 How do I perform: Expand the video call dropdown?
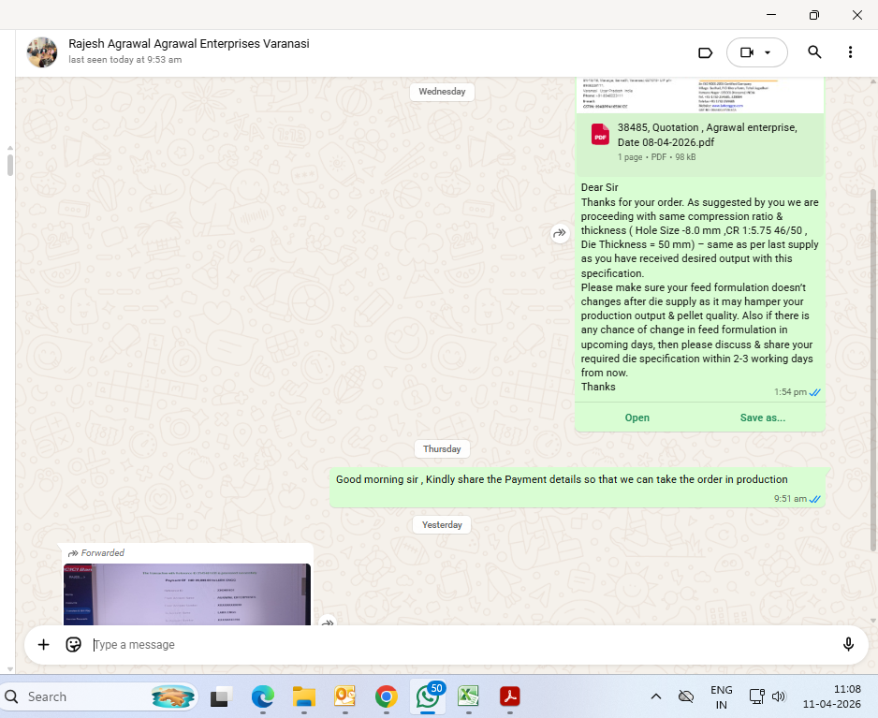pos(768,52)
